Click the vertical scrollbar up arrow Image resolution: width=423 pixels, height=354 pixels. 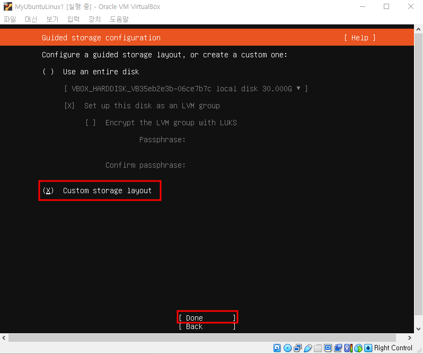tap(418, 29)
